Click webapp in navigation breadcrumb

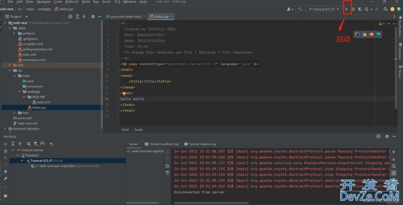pos(44,9)
